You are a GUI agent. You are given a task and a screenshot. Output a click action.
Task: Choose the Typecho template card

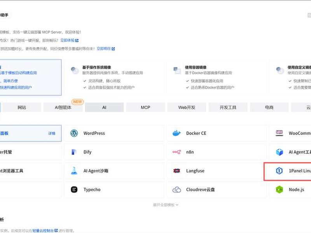tap(114, 190)
